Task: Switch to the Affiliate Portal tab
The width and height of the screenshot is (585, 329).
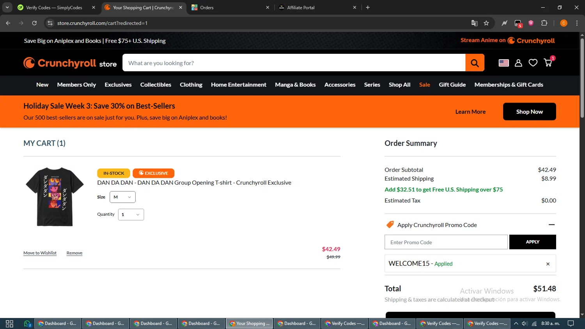Action: [x=301, y=7]
